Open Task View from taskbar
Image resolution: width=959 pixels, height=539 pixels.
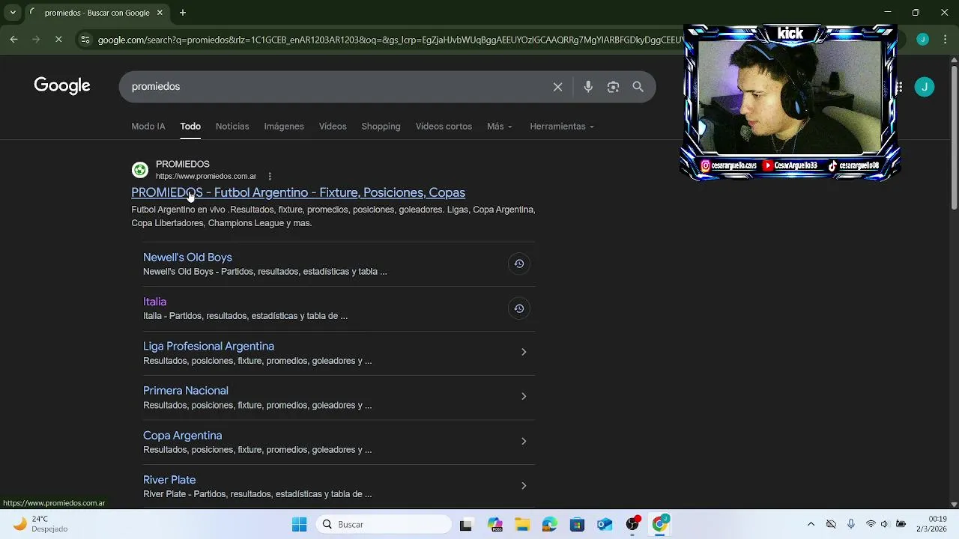(466, 524)
